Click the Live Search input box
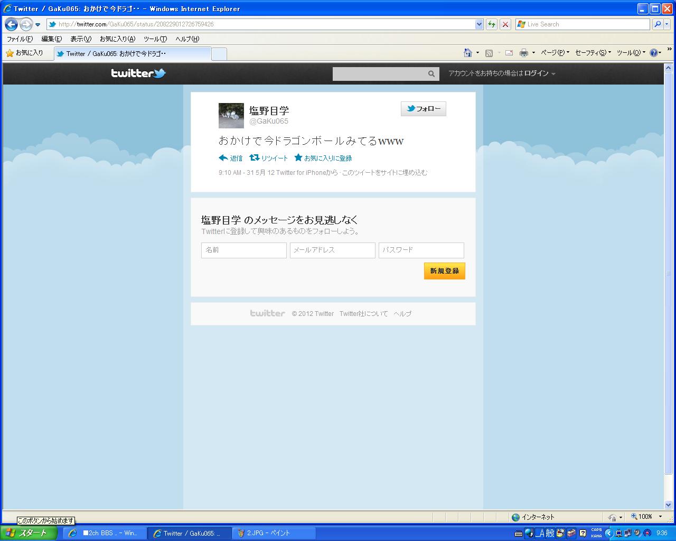The height and width of the screenshot is (541, 676). (x=583, y=24)
